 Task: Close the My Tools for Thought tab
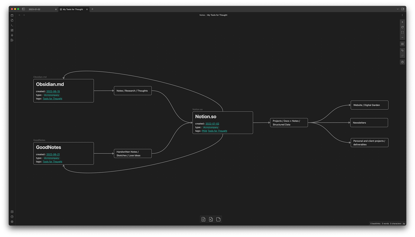click(x=86, y=9)
